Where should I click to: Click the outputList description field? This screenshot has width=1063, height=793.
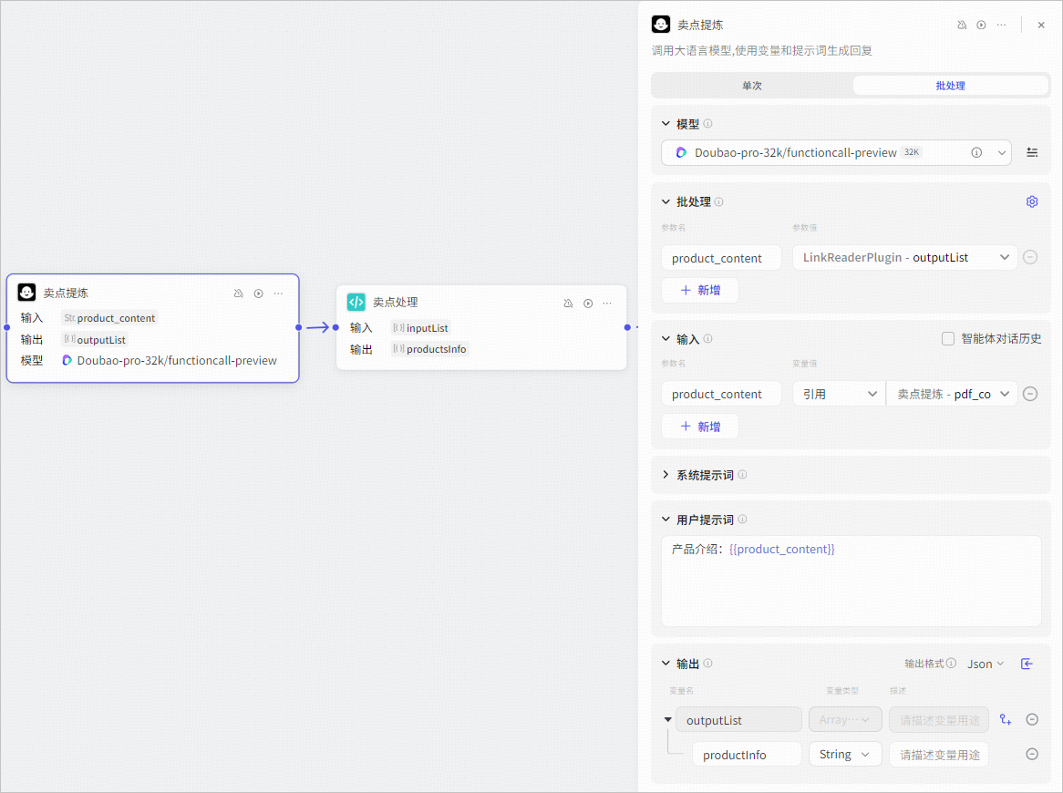click(x=939, y=720)
